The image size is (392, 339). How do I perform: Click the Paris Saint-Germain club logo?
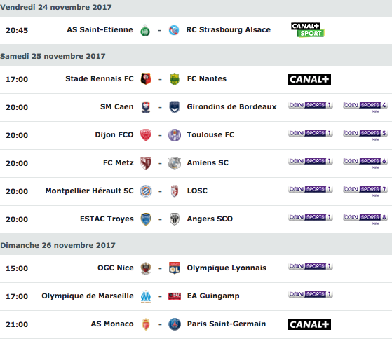coord(174,324)
